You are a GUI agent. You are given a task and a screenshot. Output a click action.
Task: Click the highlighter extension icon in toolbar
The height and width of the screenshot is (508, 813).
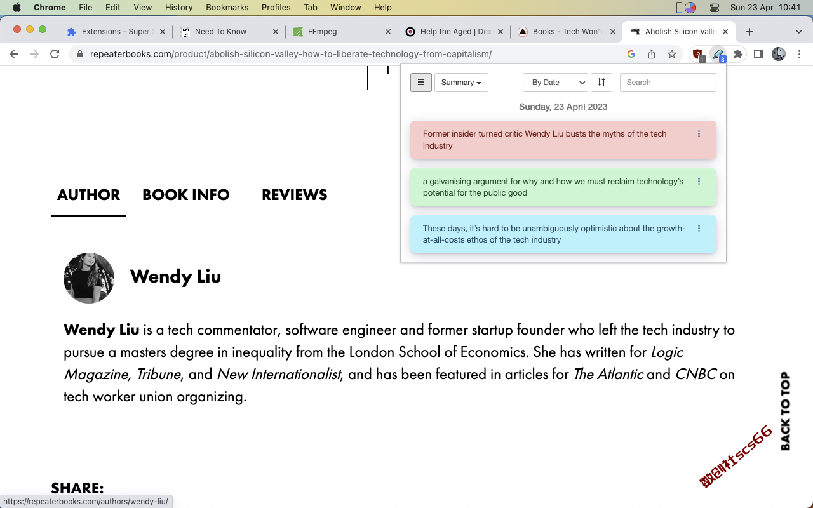point(718,55)
